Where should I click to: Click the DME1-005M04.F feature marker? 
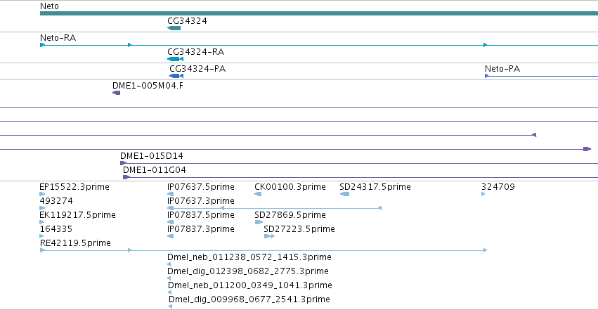click(117, 93)
